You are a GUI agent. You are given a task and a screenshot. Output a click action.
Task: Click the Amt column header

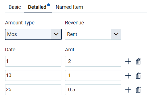[x=70, y=50]
